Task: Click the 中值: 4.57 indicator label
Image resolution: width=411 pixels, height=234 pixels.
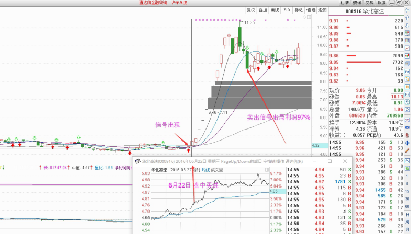Action: click(81, 167)
